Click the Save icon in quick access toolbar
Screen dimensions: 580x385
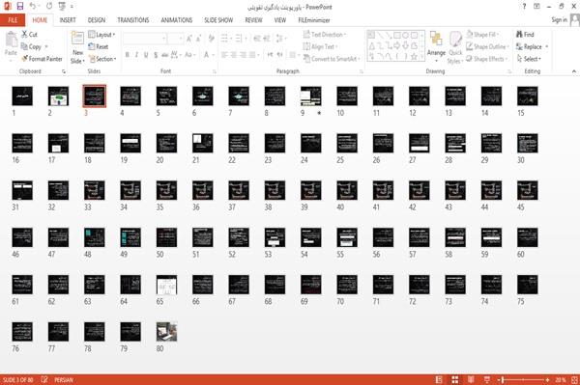pyautogui.click(x=20, y=7)
